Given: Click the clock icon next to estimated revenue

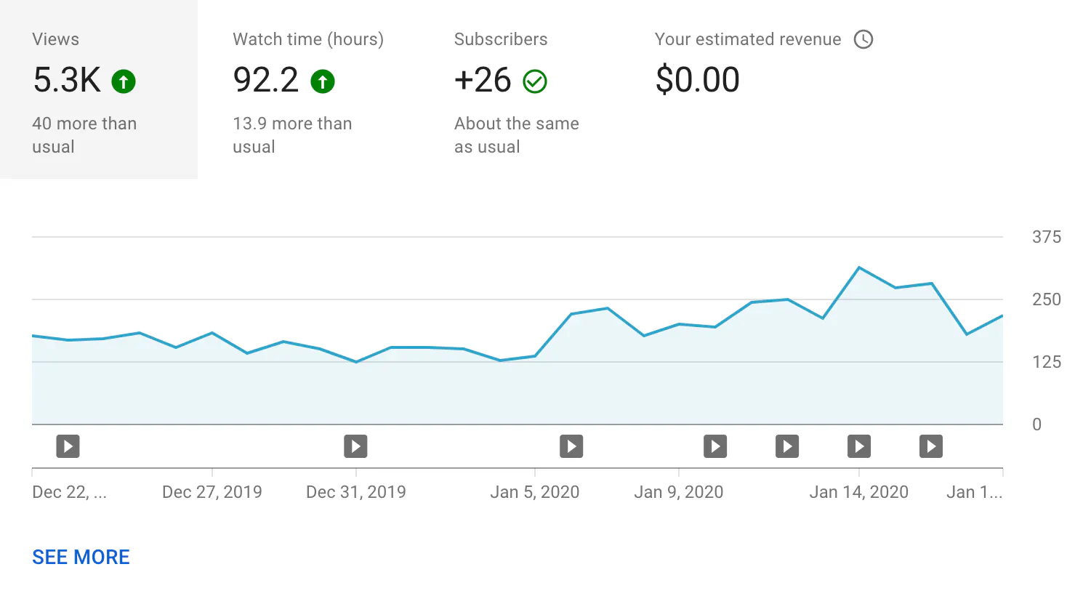Looking at the screenshot, I should 863,39.
